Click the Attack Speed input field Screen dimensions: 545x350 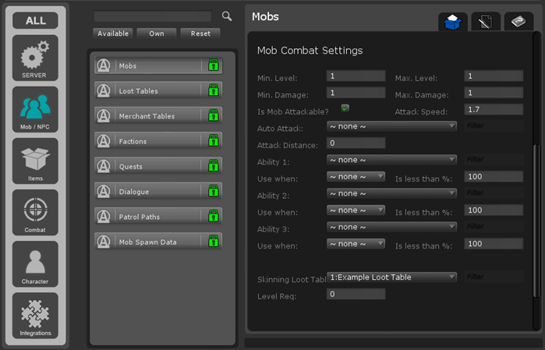pos(493,110)
